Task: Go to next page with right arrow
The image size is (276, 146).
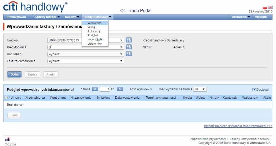Action: coord(120,89)
